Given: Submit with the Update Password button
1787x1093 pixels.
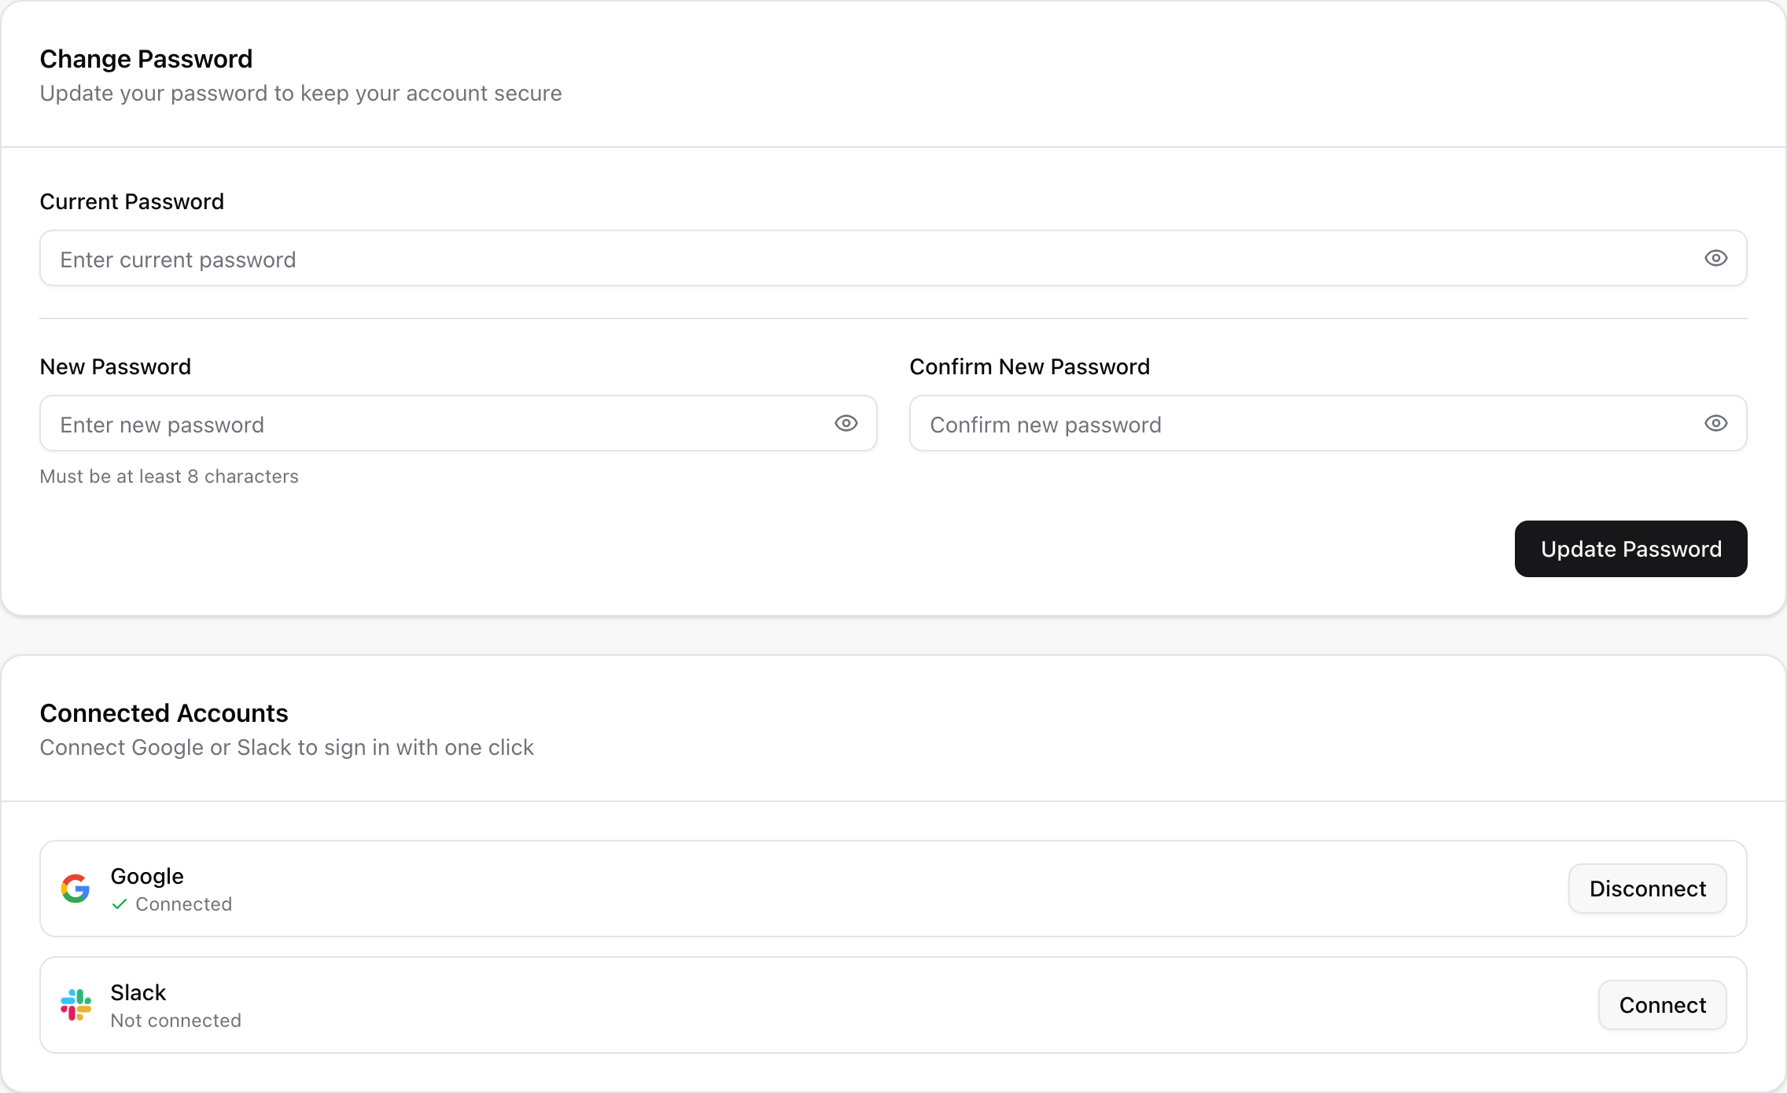Looking at the screenshot, I should coord(1631,549).
